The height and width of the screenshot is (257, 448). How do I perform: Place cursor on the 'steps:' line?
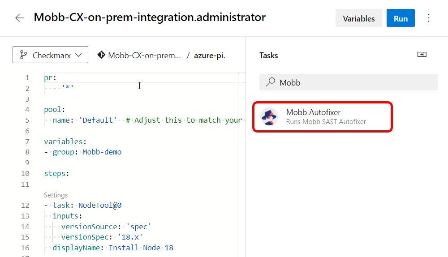pyautogui.click(x=56, y=173)
